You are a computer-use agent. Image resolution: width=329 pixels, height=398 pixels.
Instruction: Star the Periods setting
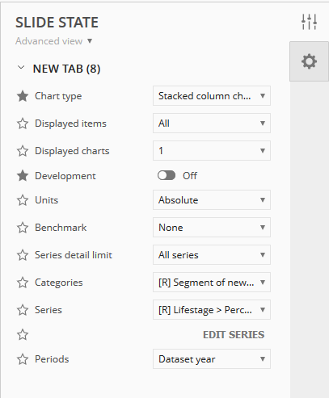[x=23, y=359]
